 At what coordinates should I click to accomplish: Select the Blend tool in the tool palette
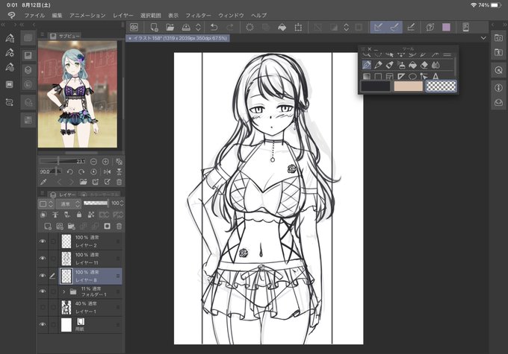pyautogui.click(x=436, y=65)
